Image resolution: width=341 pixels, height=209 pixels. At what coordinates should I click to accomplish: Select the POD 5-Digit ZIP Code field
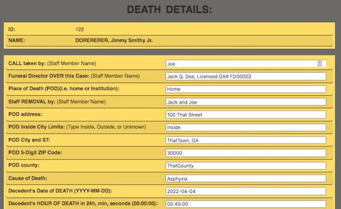[246, 153]
